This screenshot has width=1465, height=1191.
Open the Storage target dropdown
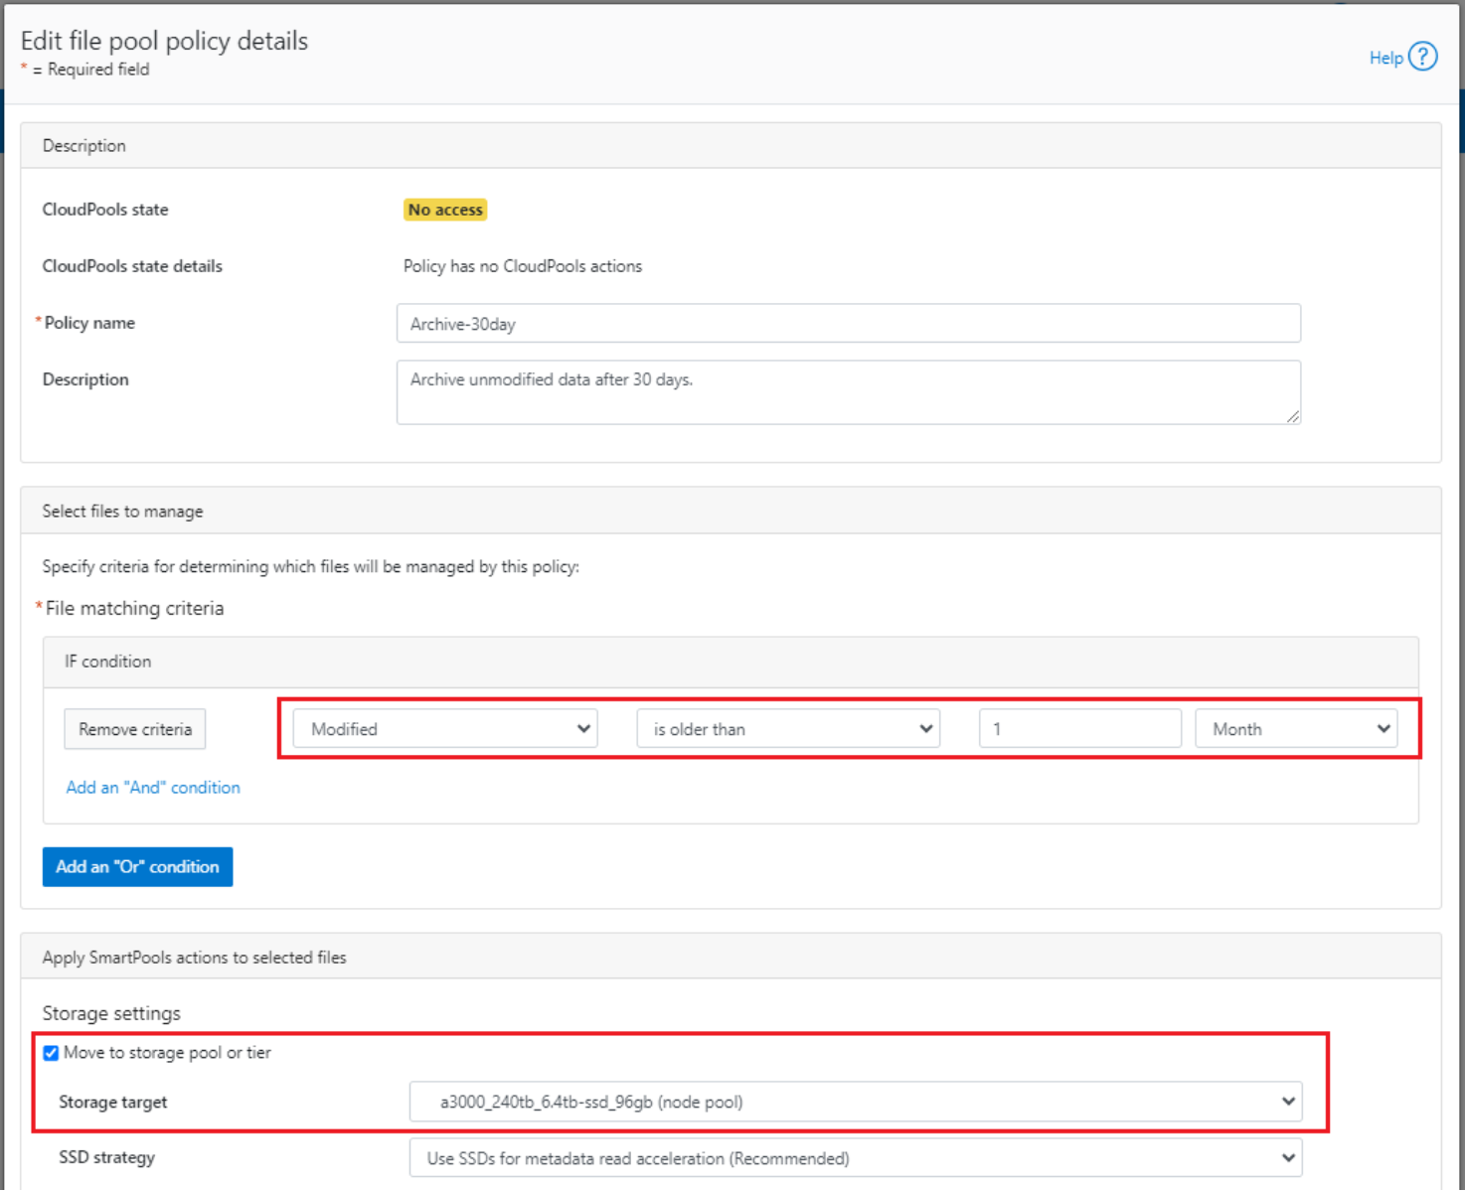tap(856, 1102)
